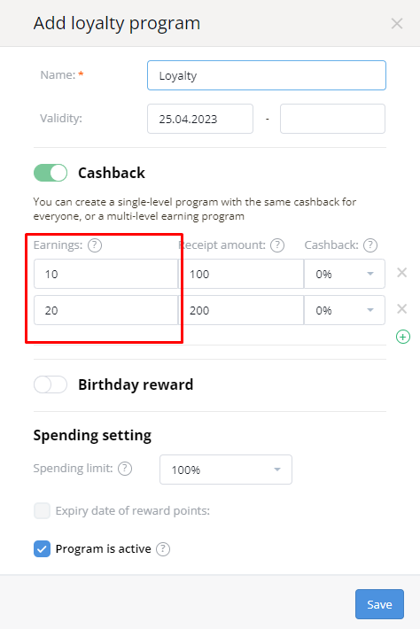This screenshot has width=420, height=629.
Task: Check Expiry date of reward points box
Action: coord(43,510)
